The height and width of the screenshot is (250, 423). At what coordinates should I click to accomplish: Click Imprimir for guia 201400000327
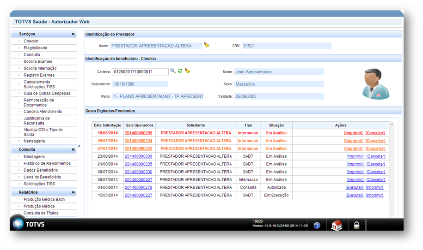tap(355, 180)
